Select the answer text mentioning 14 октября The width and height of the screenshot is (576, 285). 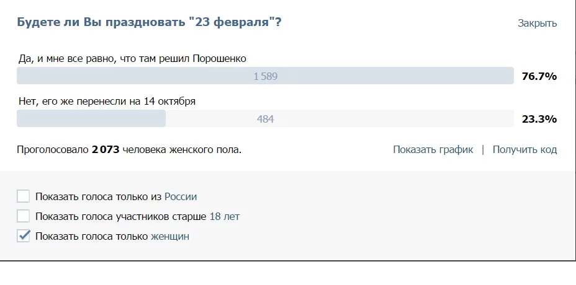(107, 101)
